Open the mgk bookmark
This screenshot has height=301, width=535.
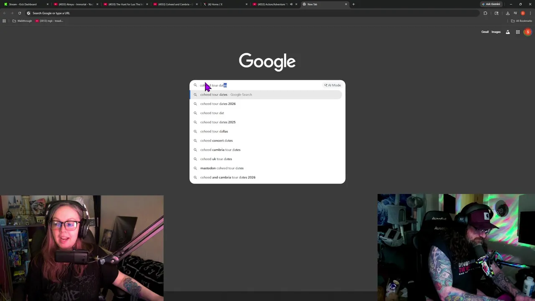coord(49,21)
